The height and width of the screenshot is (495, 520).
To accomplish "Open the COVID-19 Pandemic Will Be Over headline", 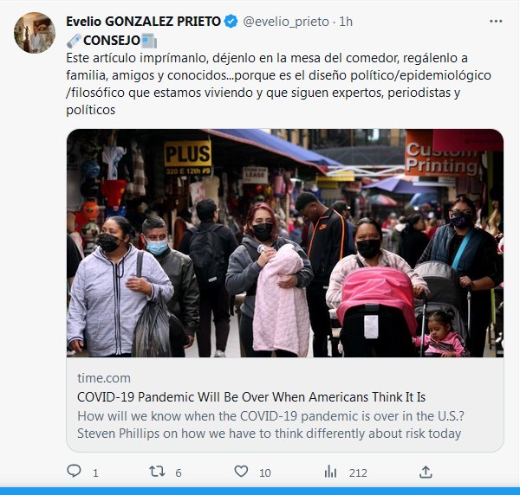I will point(251,397).
